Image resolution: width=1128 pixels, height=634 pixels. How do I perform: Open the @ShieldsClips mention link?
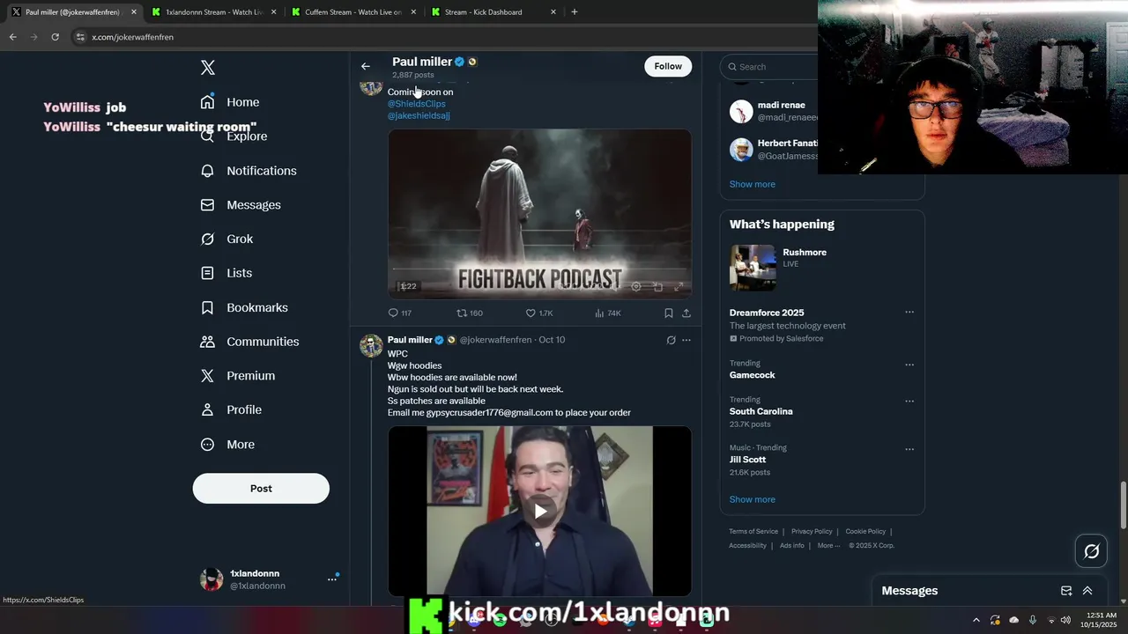(x=417, y=104)
